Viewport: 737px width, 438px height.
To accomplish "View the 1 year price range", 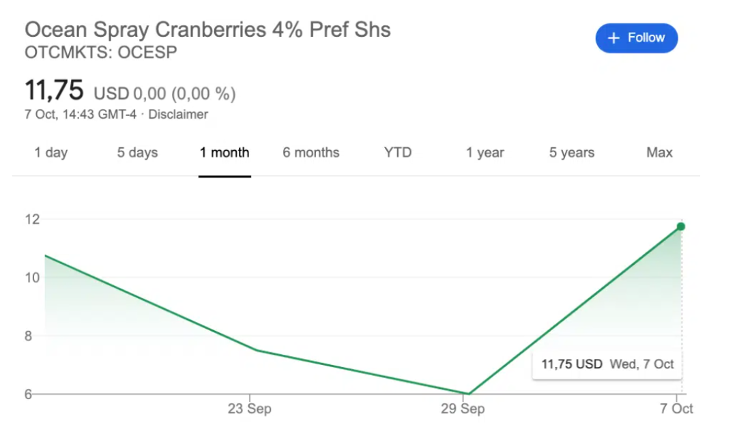I will [x=485, y=153].
